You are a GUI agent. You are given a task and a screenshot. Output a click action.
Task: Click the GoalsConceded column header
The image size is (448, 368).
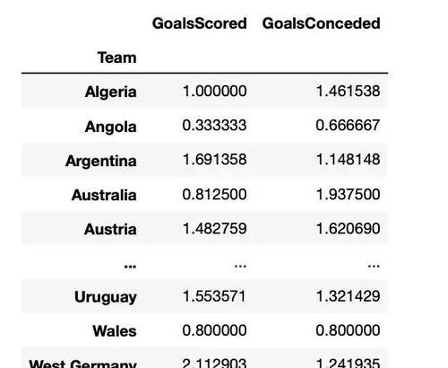(x=321, y=23)
